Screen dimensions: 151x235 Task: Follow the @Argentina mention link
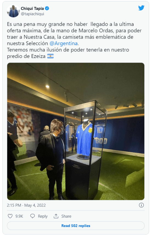[x=63, y=43]
